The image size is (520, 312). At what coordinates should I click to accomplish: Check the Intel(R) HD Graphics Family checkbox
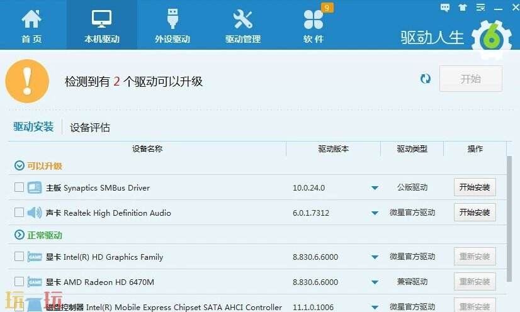coord(20,257)
